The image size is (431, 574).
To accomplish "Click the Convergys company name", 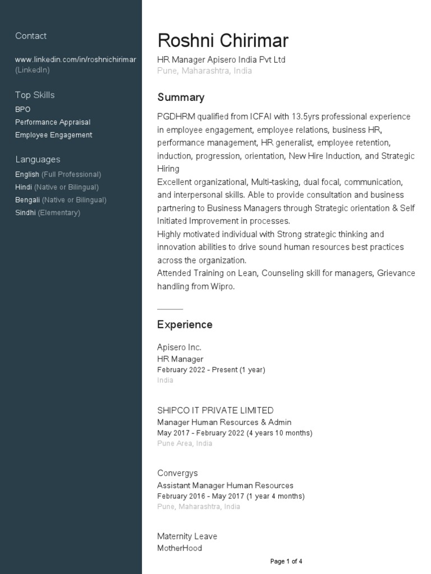I will (177, 473).
